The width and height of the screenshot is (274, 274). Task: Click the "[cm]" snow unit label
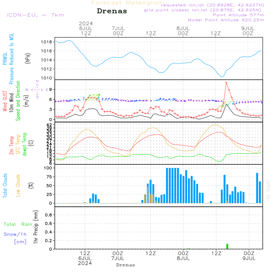(20, 242)
